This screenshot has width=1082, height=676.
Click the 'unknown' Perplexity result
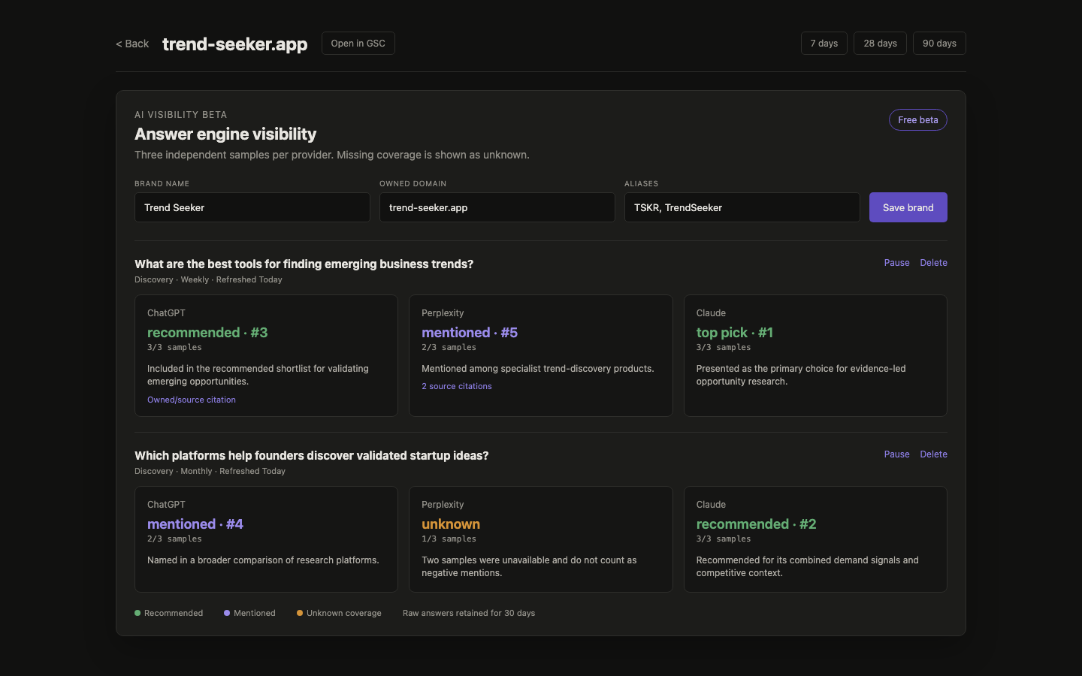click(451, 524)
